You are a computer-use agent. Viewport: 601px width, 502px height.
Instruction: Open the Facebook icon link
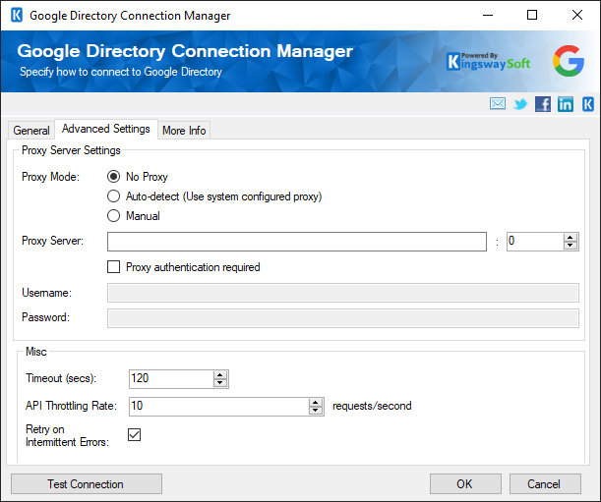[543, 104]
